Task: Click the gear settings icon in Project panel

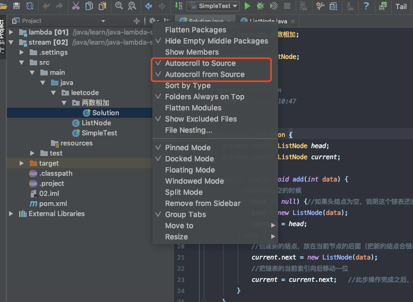Action: [153, 21]
